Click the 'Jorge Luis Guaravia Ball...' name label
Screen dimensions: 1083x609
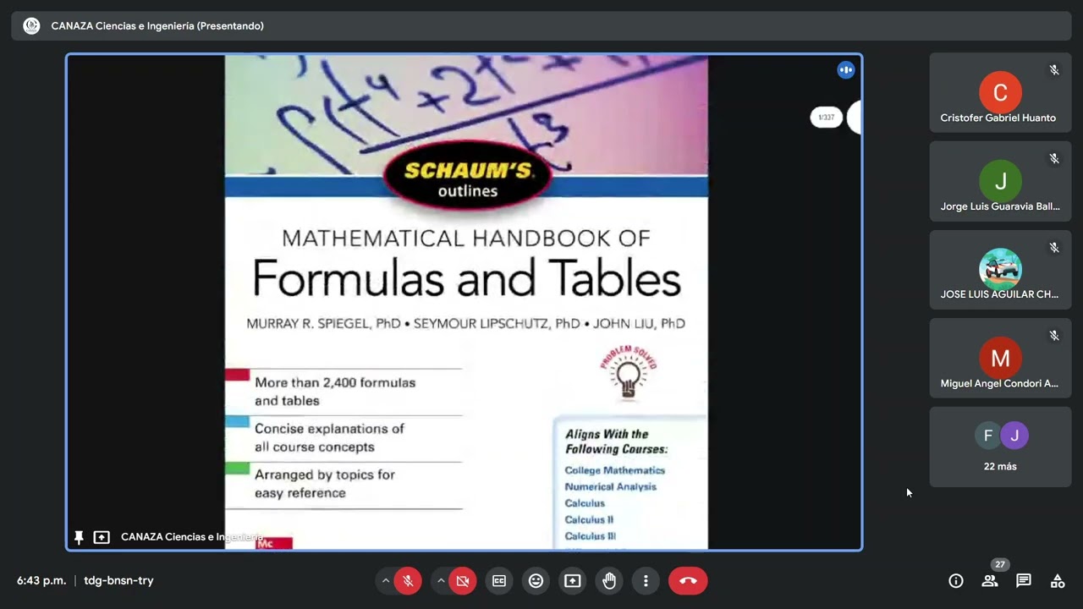[1000, 206]
